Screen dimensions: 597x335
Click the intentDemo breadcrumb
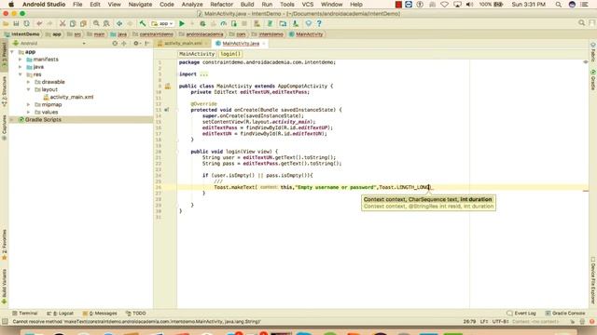[22, 34]
